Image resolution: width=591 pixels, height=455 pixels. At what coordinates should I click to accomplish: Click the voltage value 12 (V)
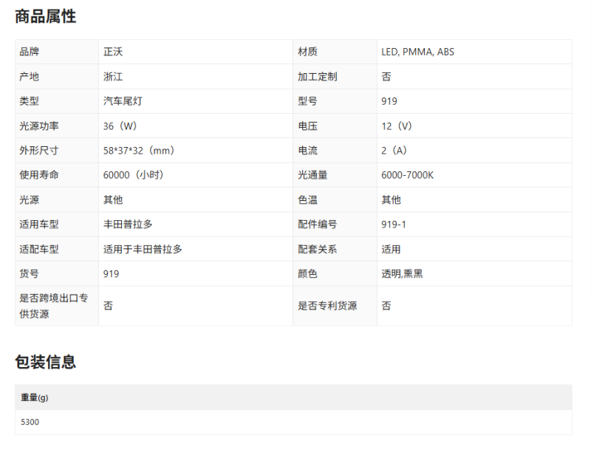pyautogui.click(x=397, y=126)
